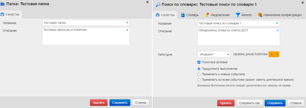The image size is (306, 108).
Task: Click the gear icon on left Свойства tab
Action: point(2,14)
